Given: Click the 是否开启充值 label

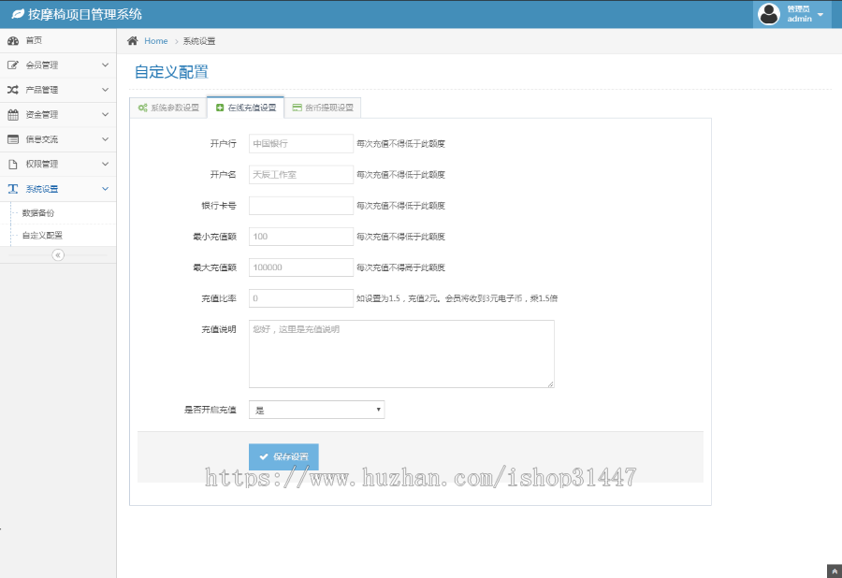Looking at the screenshot, I should [x=210, y=410].
